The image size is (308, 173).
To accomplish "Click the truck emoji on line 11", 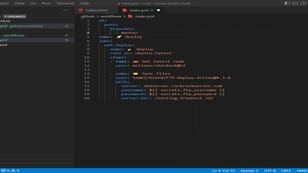I will (136, 62).
